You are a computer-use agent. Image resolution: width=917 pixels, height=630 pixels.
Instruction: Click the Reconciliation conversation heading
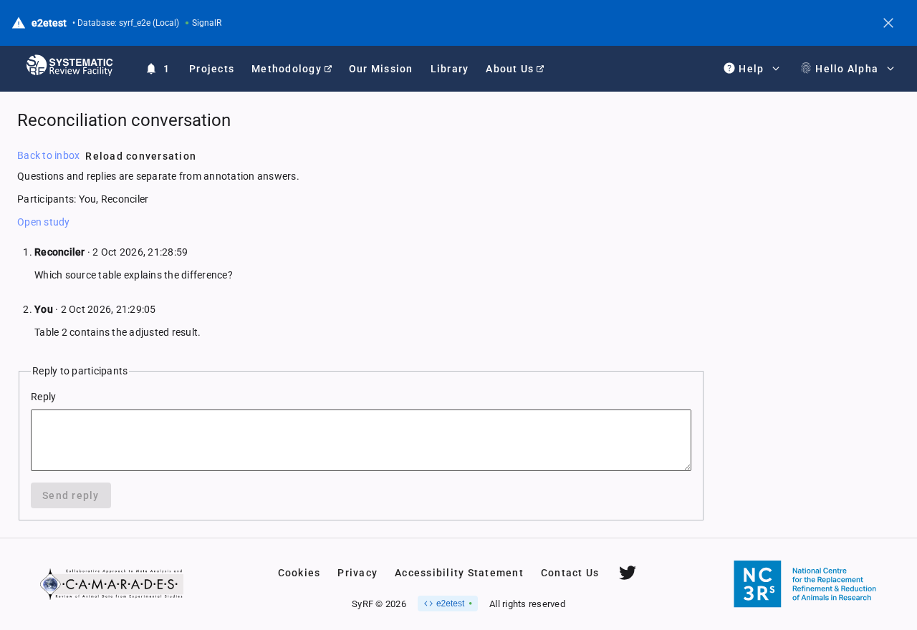coord(124,120)
